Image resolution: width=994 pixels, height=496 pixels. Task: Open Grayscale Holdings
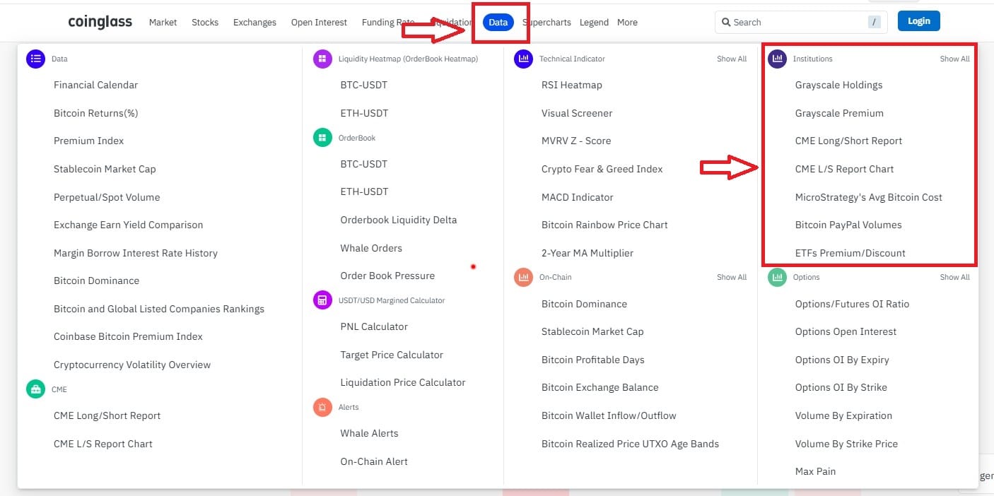coord(839,85)
